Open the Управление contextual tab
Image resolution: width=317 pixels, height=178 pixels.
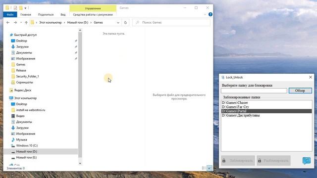[93, 8]
